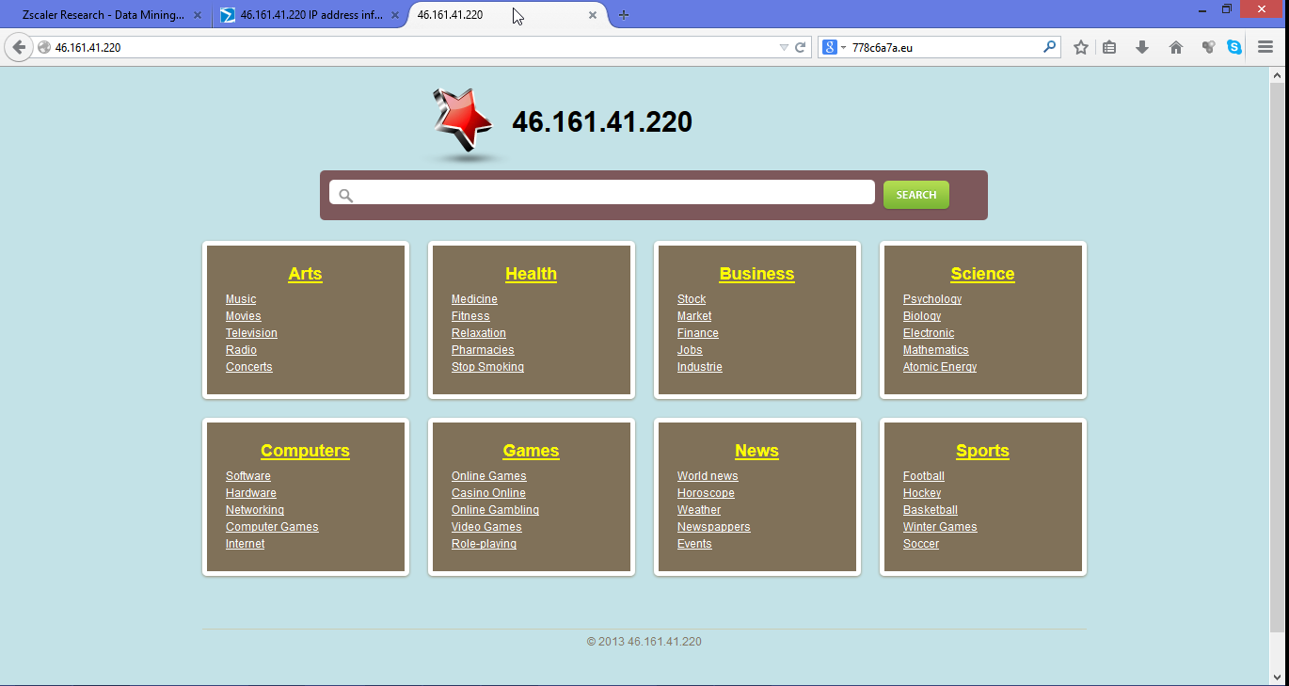Viewport: 1289px width, 686px height.
Task: Open the bookmarks list icon
Action: (1110, 47)
